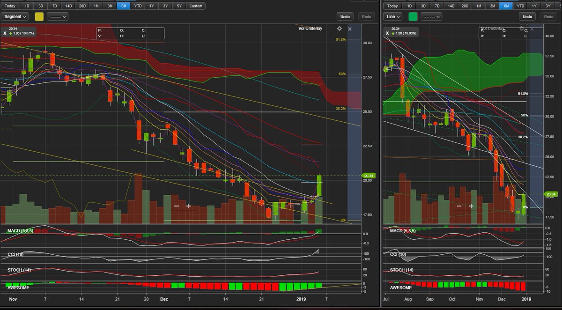Zoom in using the left chart's plus
562x310 pixels.
click(x=189, y=206)
